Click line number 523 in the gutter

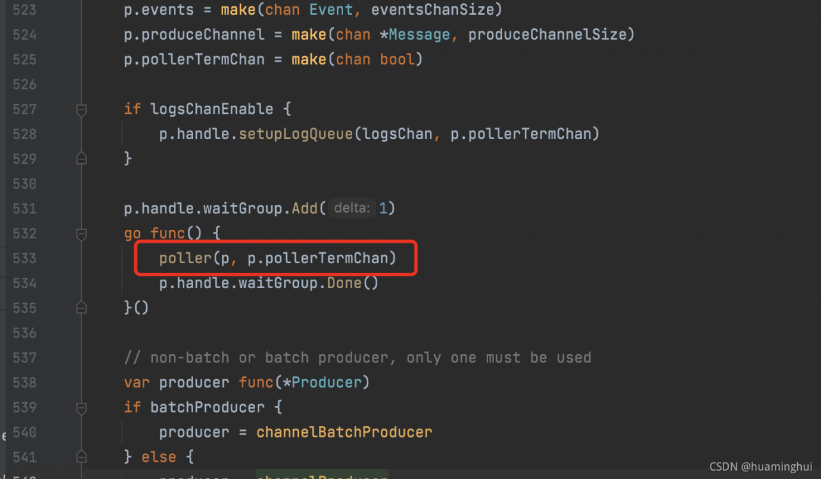click(24, 10)
